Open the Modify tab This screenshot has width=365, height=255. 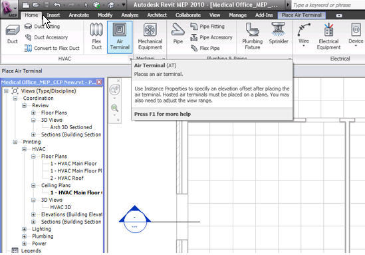click(105, 15)
